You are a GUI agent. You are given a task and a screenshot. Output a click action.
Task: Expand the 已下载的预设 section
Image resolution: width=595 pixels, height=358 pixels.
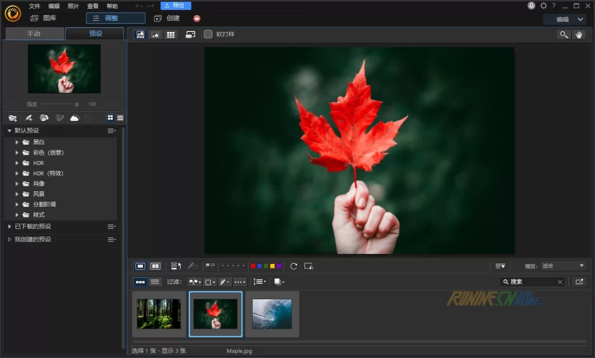[9, 227]
